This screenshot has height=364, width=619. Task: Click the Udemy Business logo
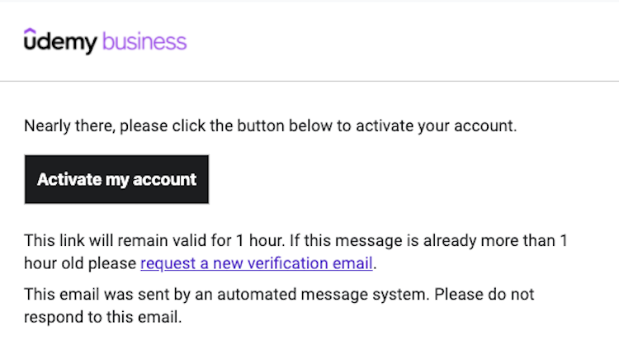tap(105, 41)
